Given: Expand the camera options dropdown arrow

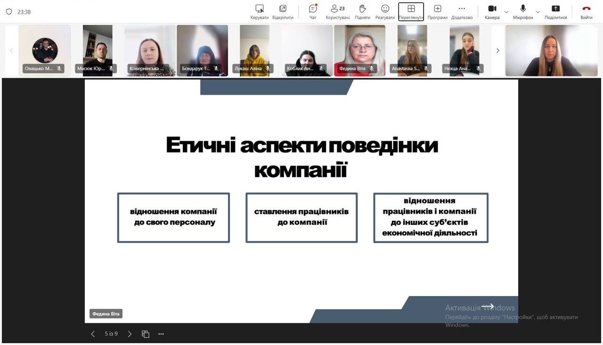Looking at the screenshot, I should (x=506, y=12).
